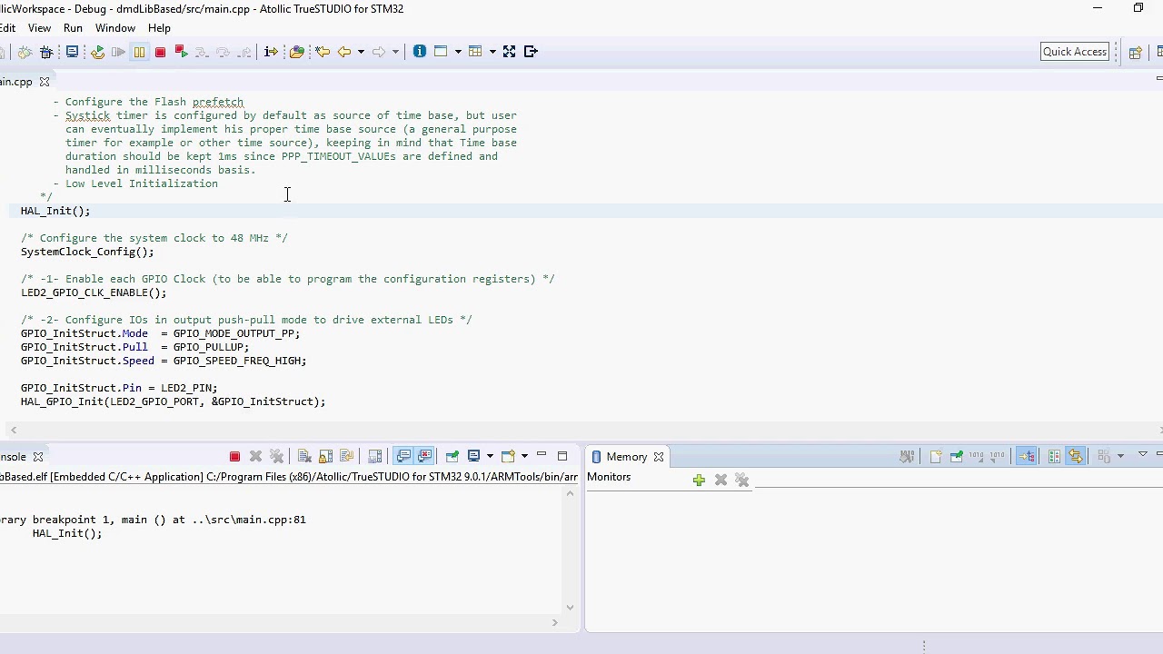Remove All Terminated Launches in Console
Image resolution: width=1163 pixels, height=654 pixels.
276,456
